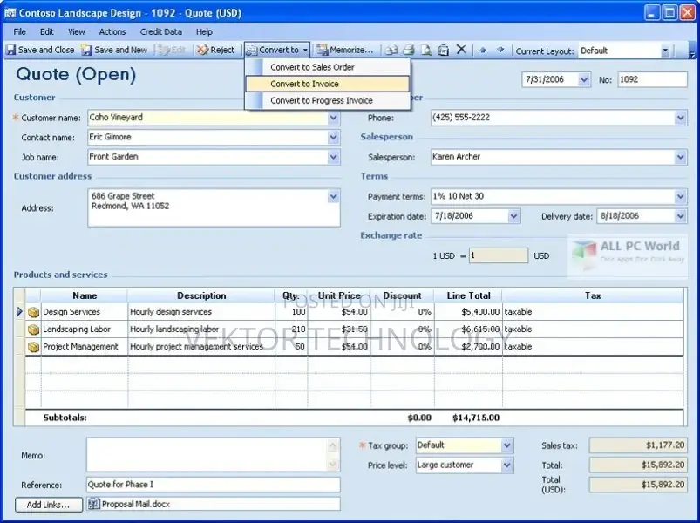This screenshot has height=523, width=700.
Task: Click the Design Services item icon
Action: click(x=33, y=312)
